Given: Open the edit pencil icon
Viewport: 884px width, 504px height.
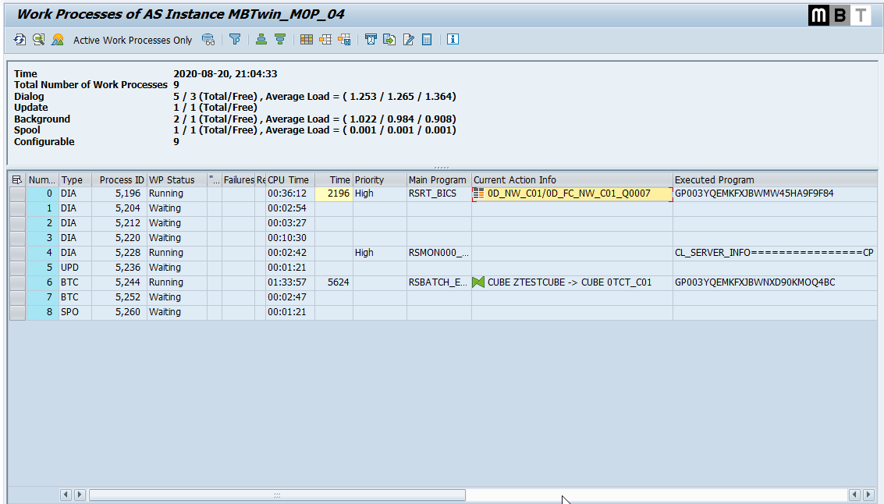Looking at the screenshot, I should [408, 39].
